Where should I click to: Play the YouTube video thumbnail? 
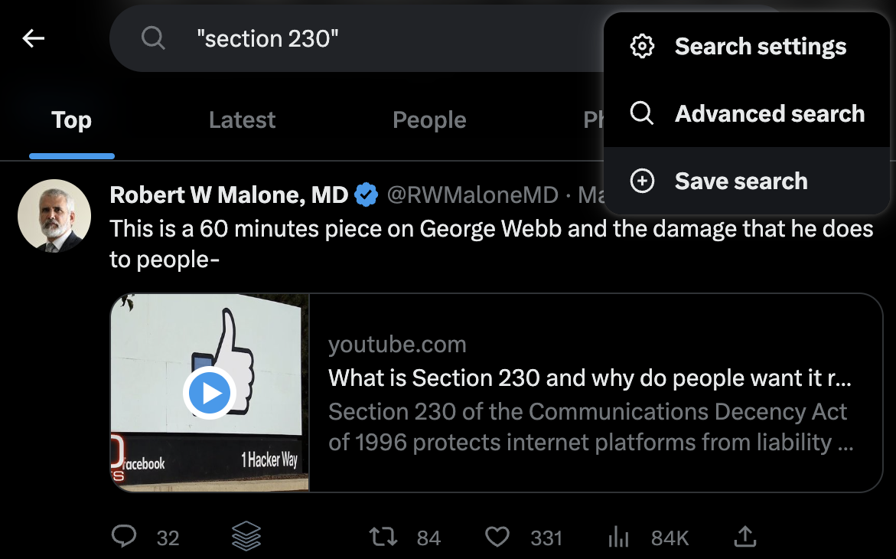(x=210, y=393)
